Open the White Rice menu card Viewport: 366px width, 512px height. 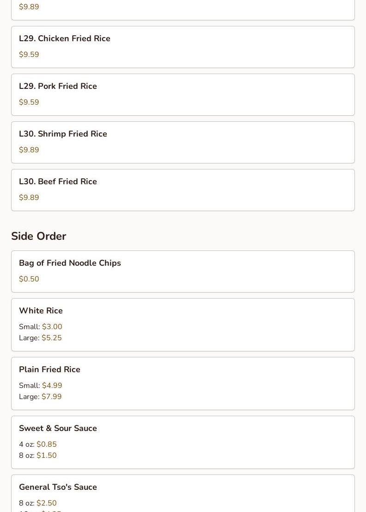point(183,325)
